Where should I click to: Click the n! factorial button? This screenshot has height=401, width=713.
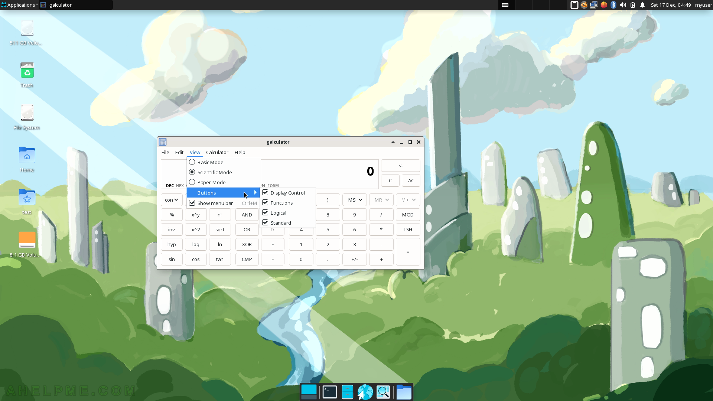(x=220, y=215)
